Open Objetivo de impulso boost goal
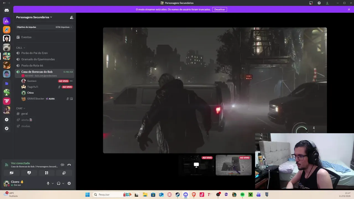The width and height of the screenshot is (354, 199). (x=45, y=27)
